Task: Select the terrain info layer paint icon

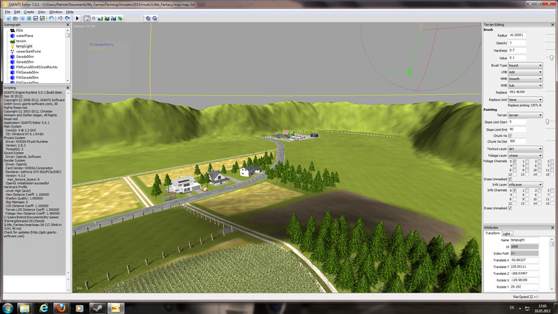Action: (x=114, y=18)
